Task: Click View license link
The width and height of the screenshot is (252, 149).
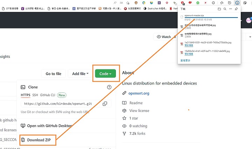Action: click(x=139, y=110)
